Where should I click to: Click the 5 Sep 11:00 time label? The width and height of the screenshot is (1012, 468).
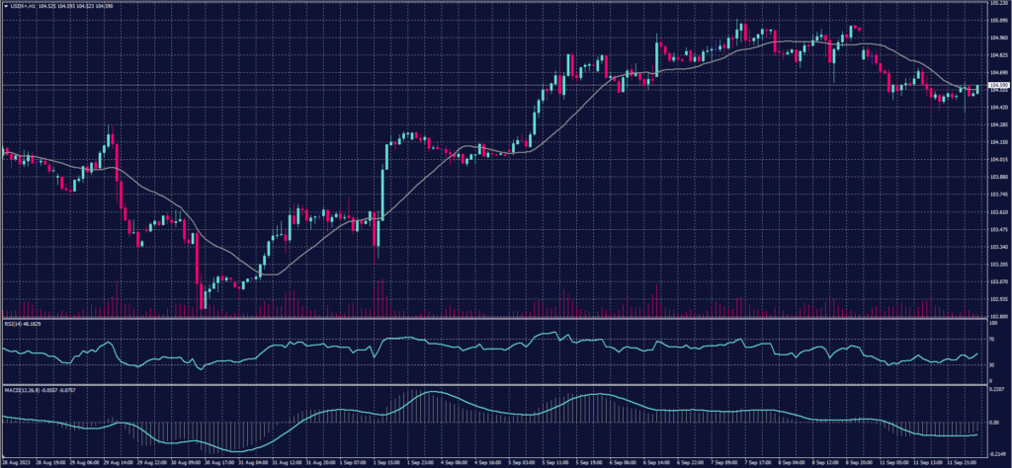pos(554,461)
